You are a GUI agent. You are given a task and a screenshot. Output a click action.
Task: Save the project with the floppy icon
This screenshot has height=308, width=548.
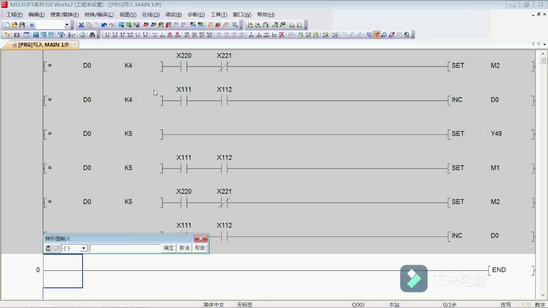22,25
